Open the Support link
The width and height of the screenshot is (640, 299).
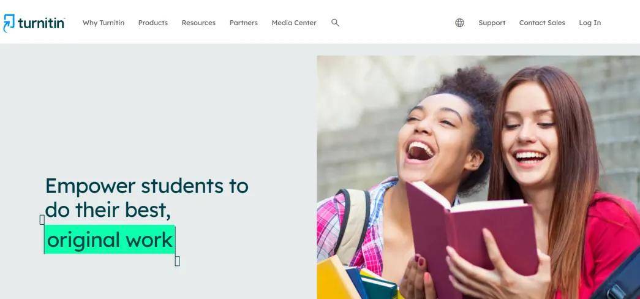tap(492, 23)
